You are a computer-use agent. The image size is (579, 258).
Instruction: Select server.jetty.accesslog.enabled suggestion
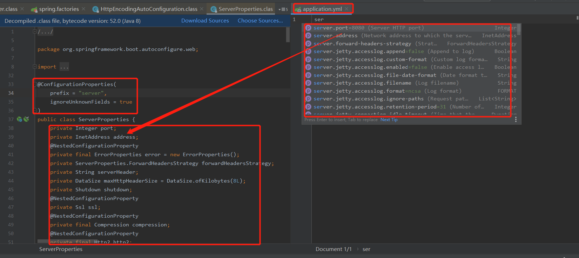coord(410,67)
